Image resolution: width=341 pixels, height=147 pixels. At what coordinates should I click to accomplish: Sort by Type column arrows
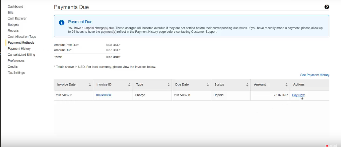pyautogui.click(x=169, y=85)
